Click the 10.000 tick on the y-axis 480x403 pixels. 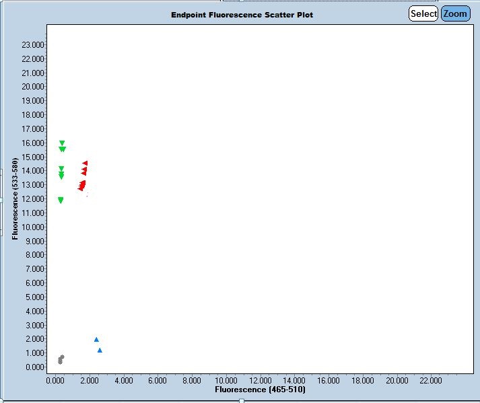[33, 227]
